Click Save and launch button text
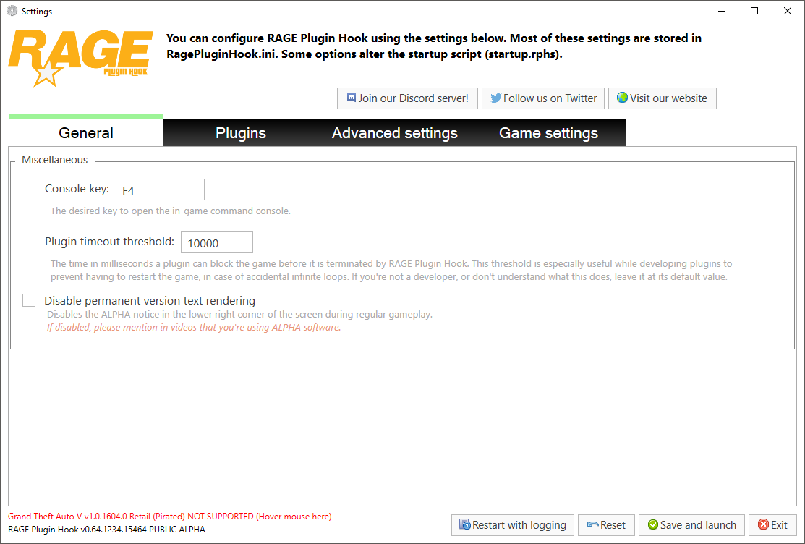805x544 pixels. (698, 525)
